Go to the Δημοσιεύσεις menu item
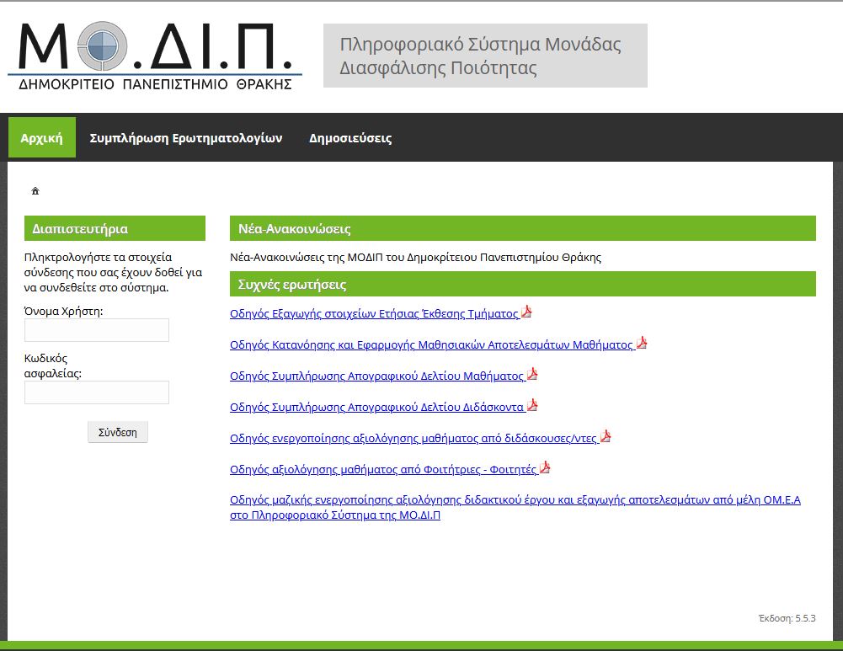 (350, 138)
